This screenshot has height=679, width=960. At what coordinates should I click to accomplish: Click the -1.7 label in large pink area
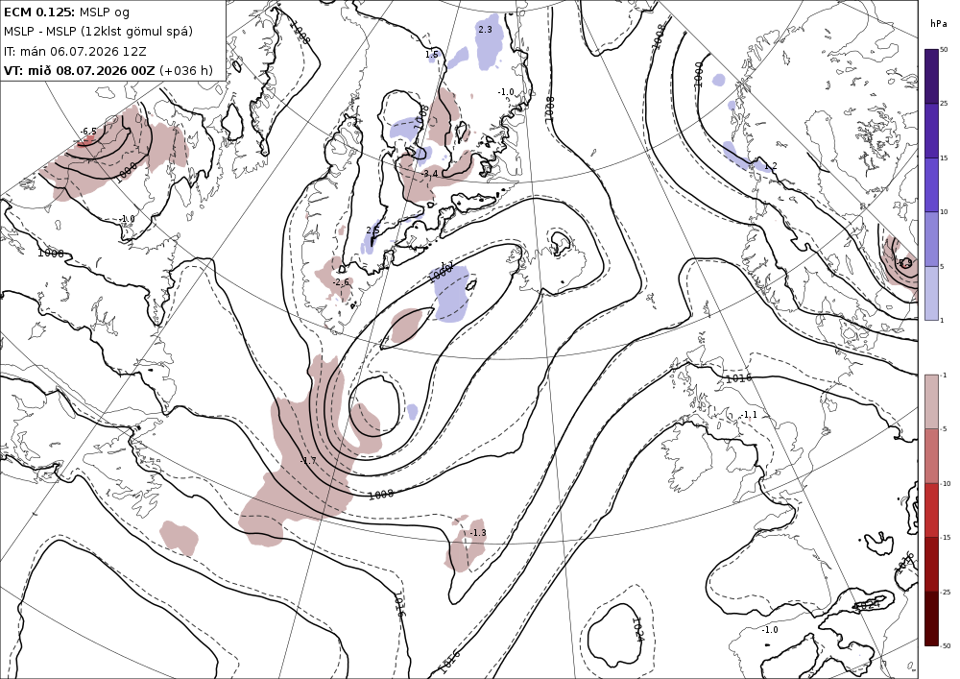tap(308, 460)
